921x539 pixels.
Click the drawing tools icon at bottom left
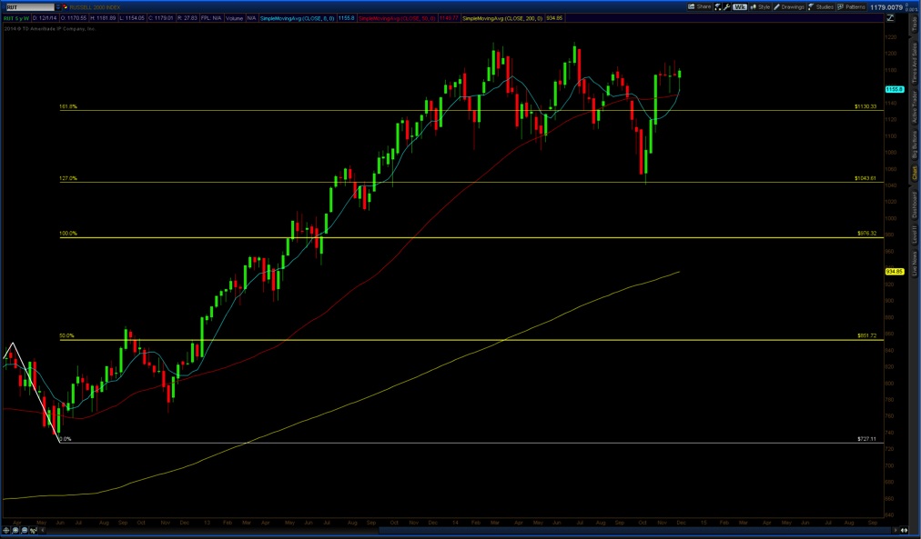click(34, 530)
